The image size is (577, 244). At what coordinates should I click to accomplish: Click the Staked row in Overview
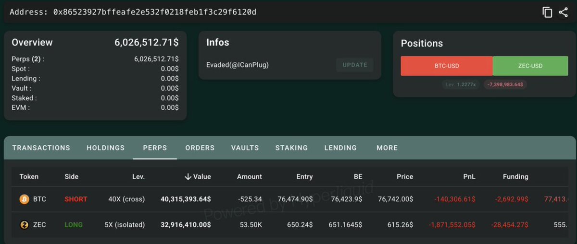click(x=95, y=98)
